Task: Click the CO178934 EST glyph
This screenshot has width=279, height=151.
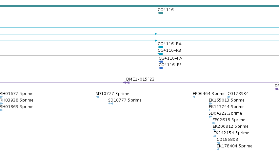Action: coord(229,97)
